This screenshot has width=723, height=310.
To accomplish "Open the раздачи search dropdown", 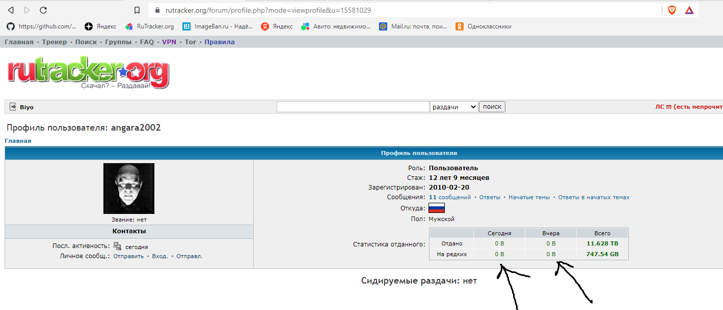I will (454, 107).
